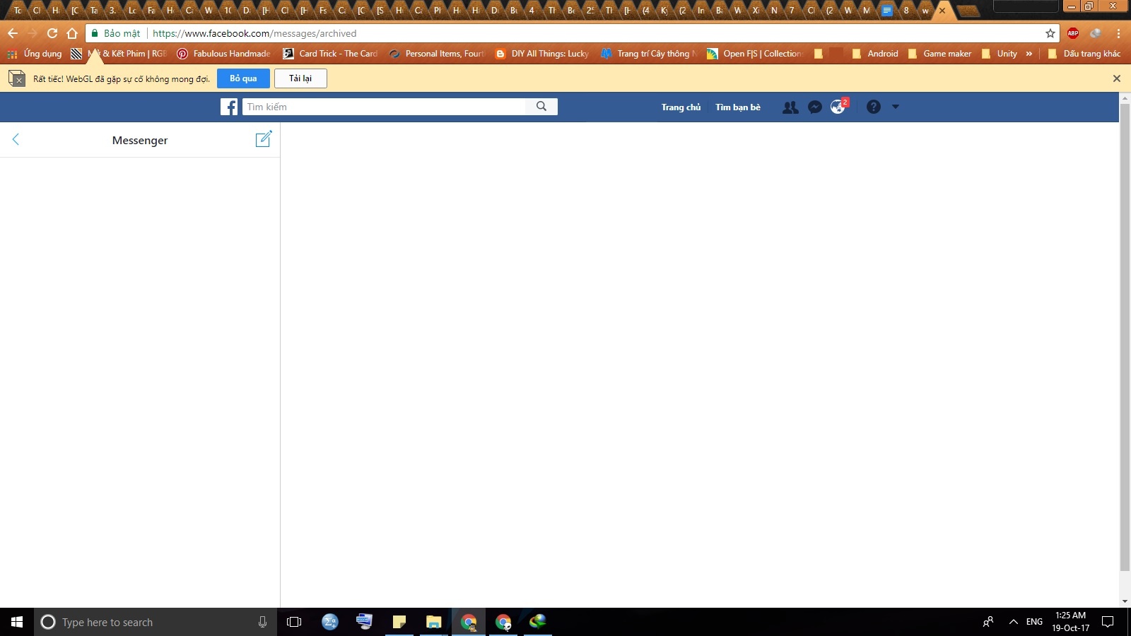Expand the hidden bookmarks overflow chevron
The height and width of the screenshot is (636, 1131).
(x=1029, y=54)
